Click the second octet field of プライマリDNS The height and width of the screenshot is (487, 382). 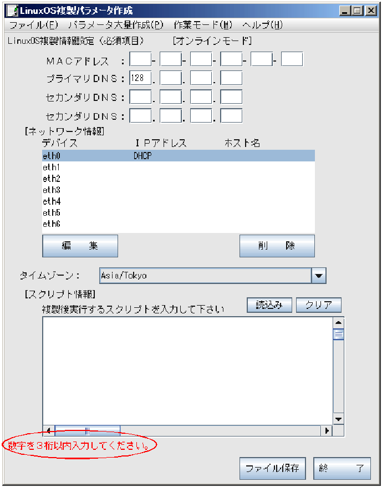point(171,78)
